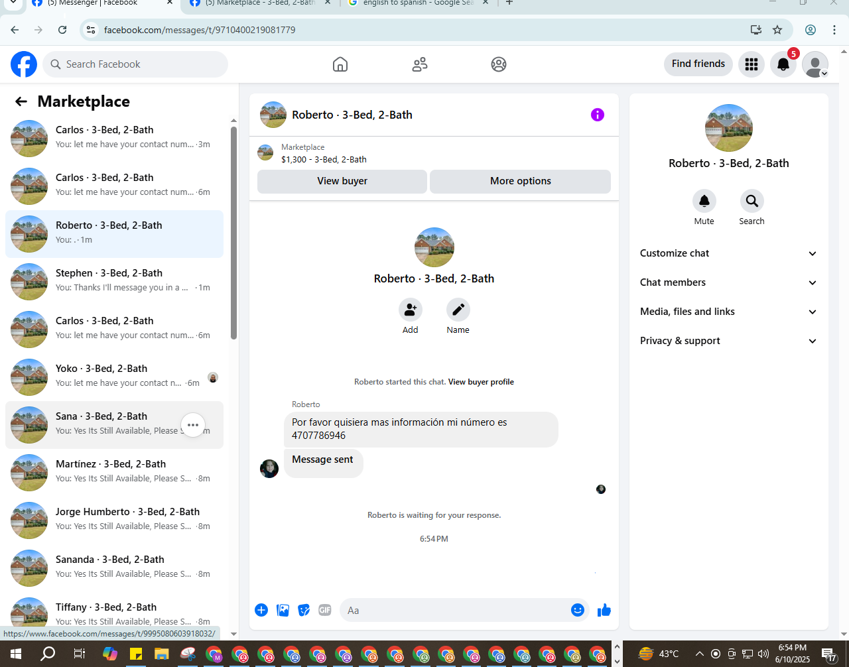Open the account profile avatar menu
The height and width of the screenshot is (667, 849).
tap(815, 64)
